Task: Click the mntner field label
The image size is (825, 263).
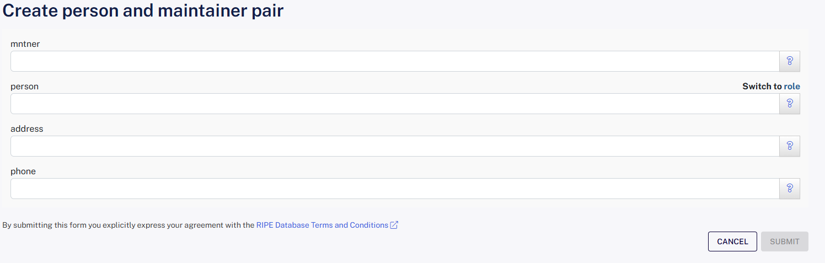Action: click(25, 44)
